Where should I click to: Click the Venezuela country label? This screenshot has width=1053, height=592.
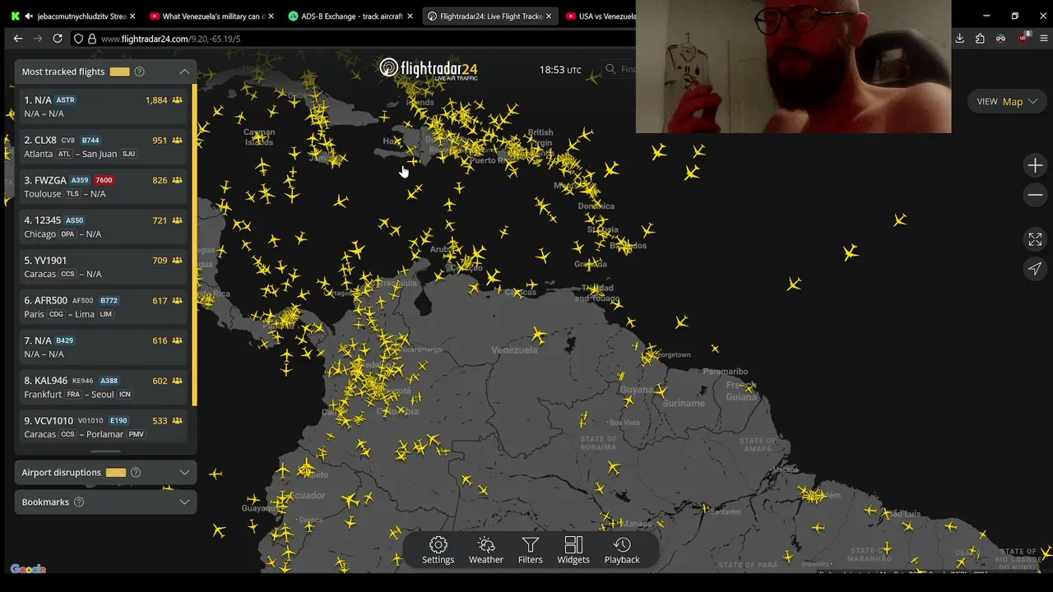(514, 349)
